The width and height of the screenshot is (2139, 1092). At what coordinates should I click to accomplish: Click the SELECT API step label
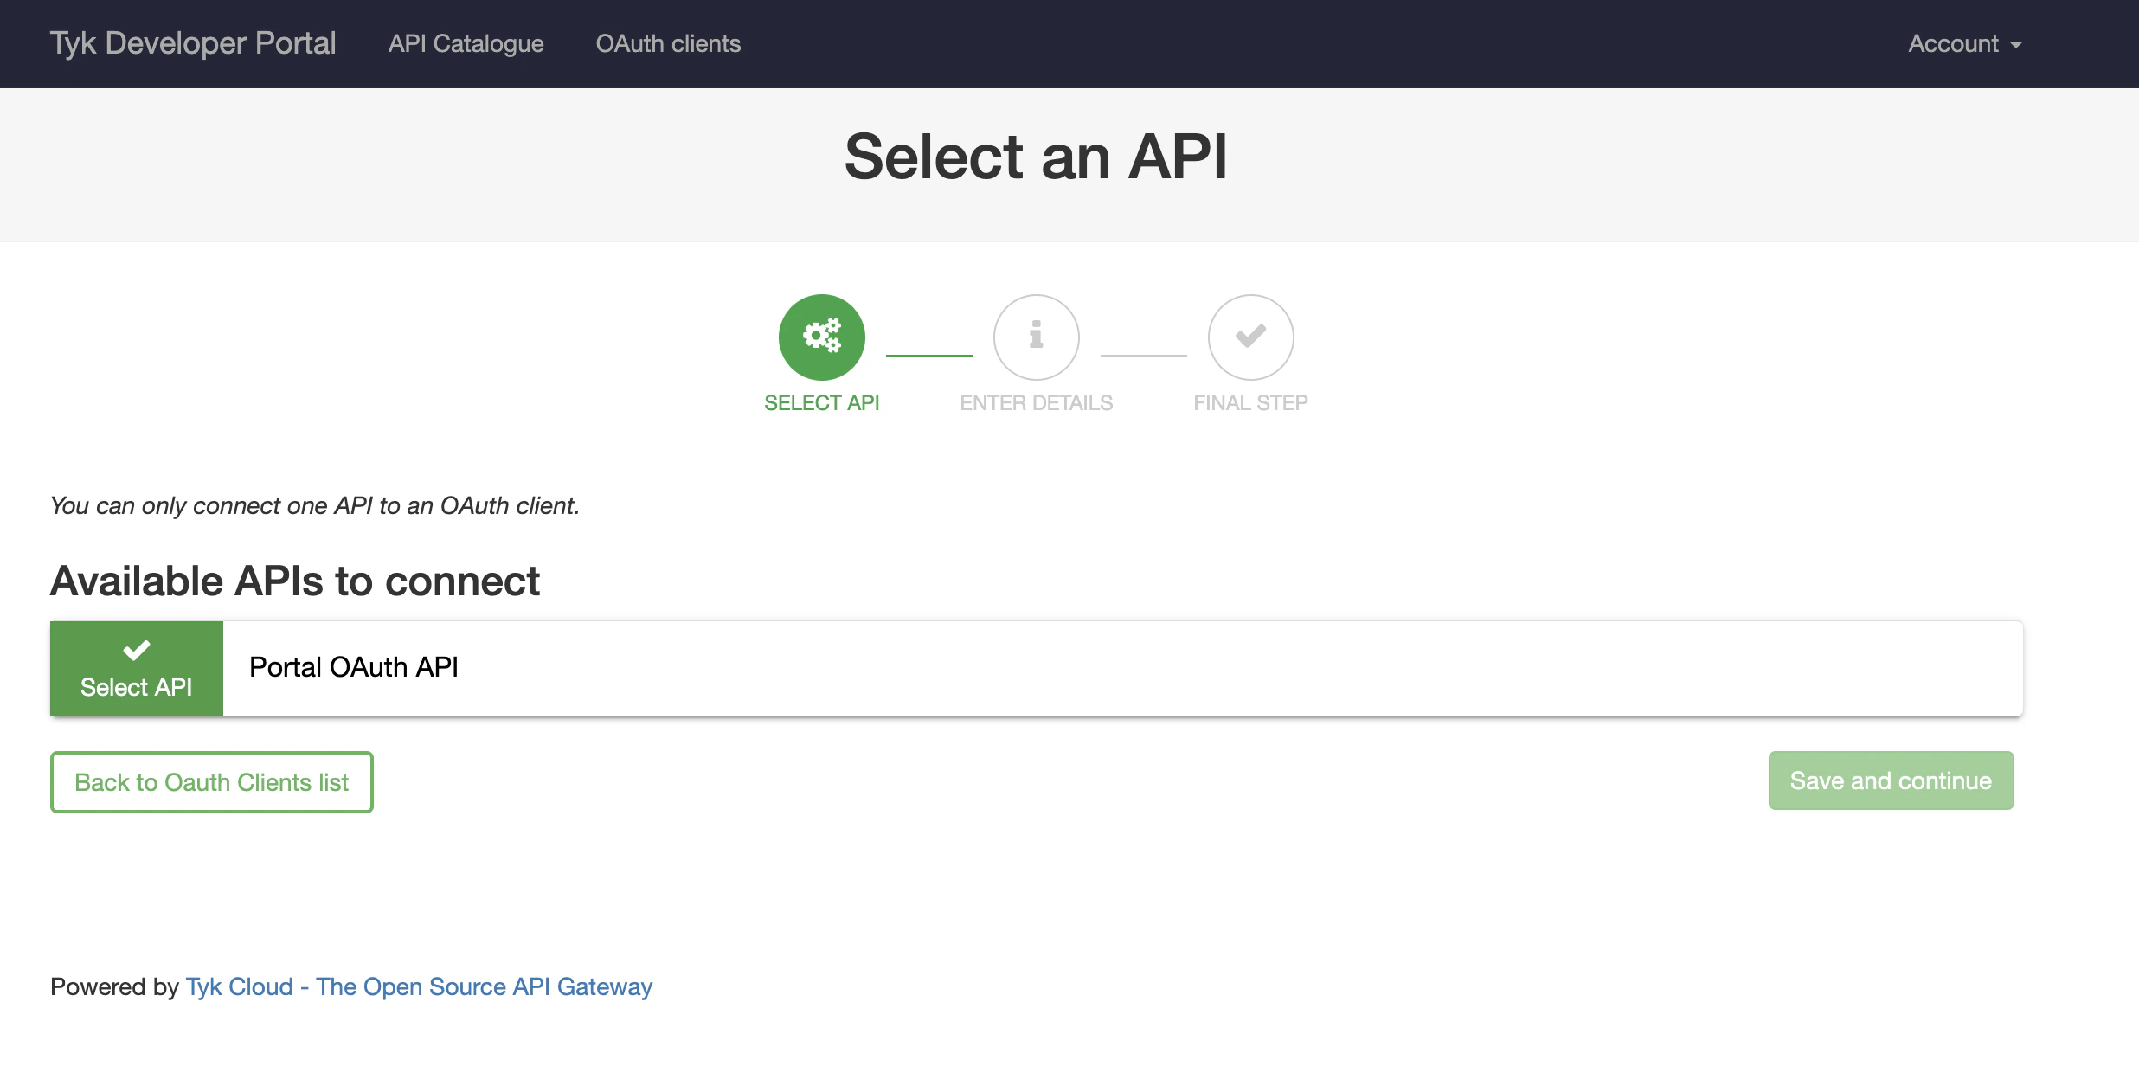coord(821,401)
